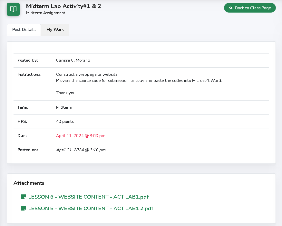Click the 'Construct a webpage or website' instruction
This screenshot has width=282, height=226.
pyautogui.click(x=87, y=74)
